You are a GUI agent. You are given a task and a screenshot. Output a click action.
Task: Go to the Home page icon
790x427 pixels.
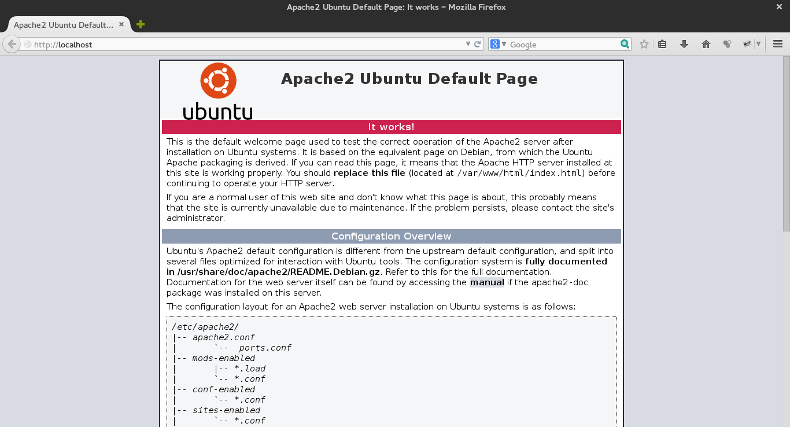coord(706,44)
